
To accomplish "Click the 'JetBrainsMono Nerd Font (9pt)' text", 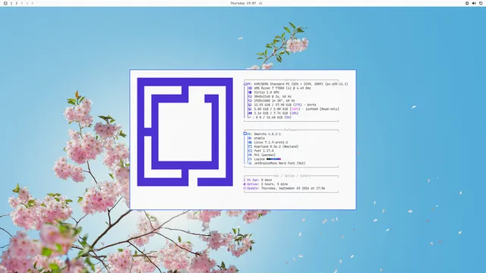I will tap(280, 163).
